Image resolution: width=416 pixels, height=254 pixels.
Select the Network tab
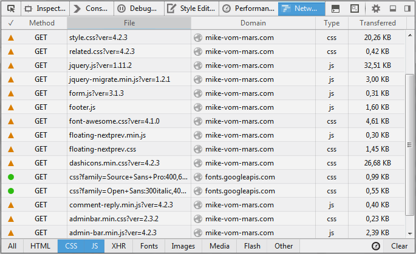(301, 8)
